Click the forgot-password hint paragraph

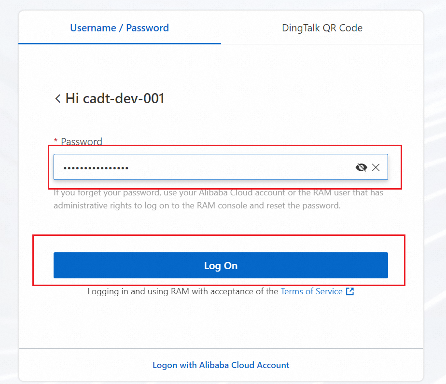[x=211, y=199]
